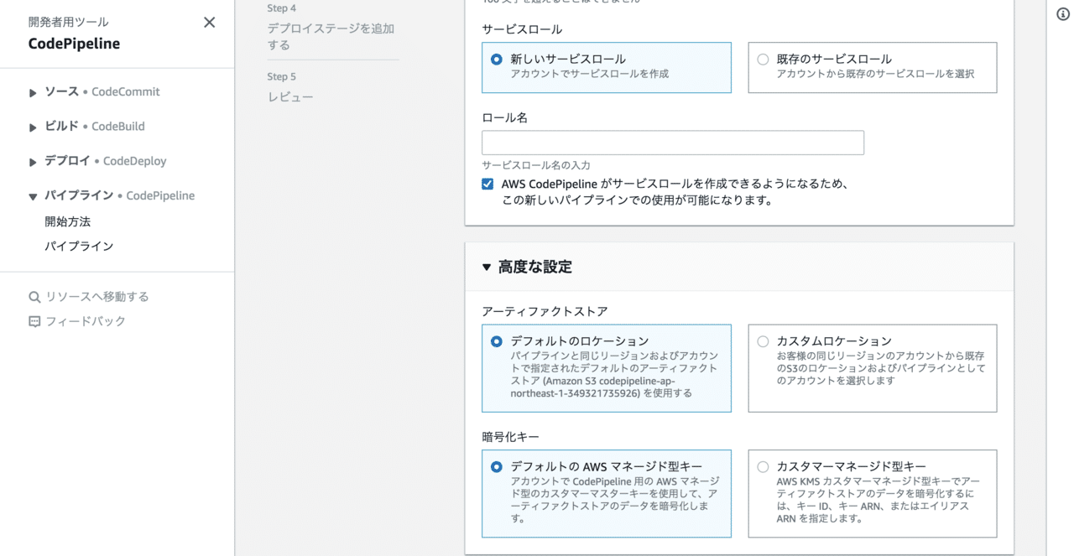1074x556 pixels.
Task: Uncheck the AWS CodePipeline service role checkbox
Action: pyautogui.click(x=487, y=184)
